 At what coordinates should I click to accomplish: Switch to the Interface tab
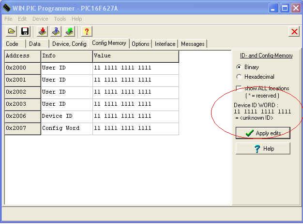point(165,44)
